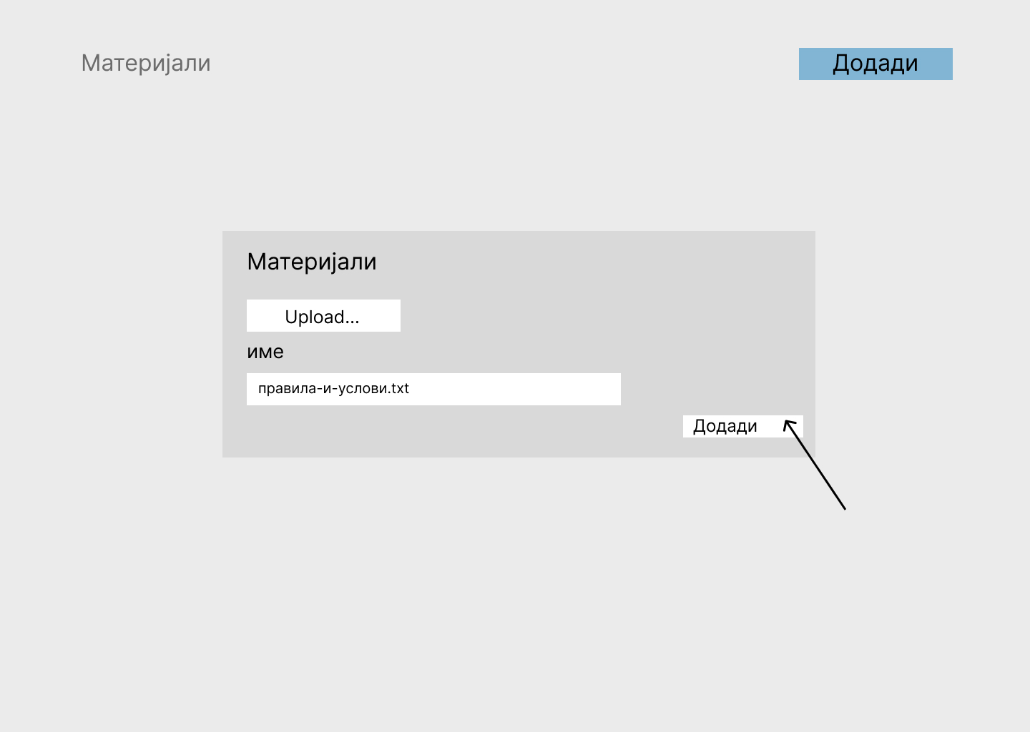Open file chooser via Upload... button
The image size is (1030, 732).
pos(323,316)
